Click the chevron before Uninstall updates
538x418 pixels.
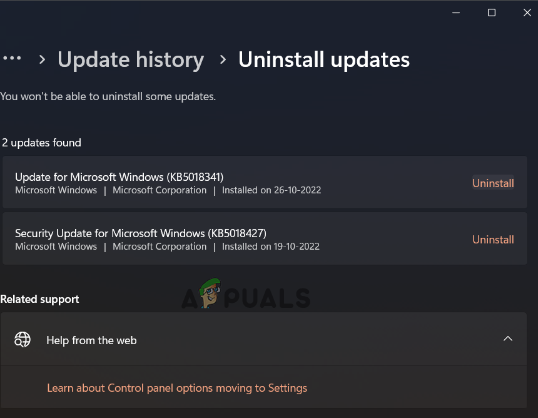tap(223, 59)
